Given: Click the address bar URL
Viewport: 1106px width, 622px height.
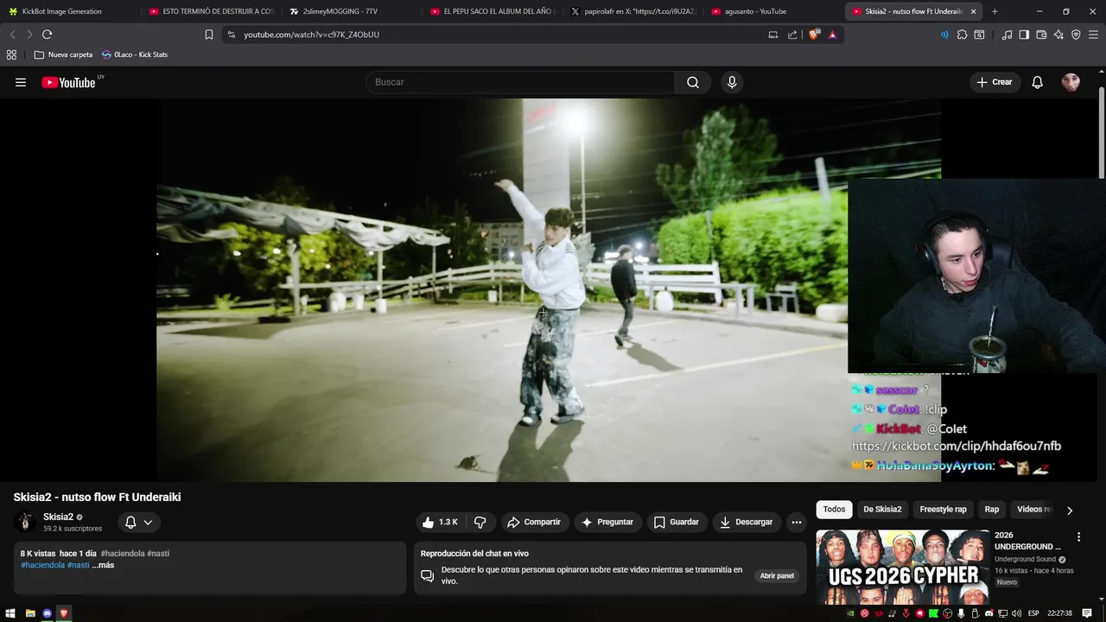Looking at the screenshot, I should pos(311,35).
